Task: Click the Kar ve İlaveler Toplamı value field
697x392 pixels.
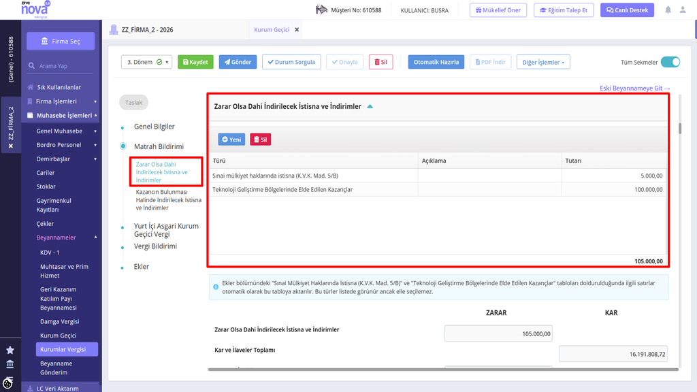Action: point(613,354)
